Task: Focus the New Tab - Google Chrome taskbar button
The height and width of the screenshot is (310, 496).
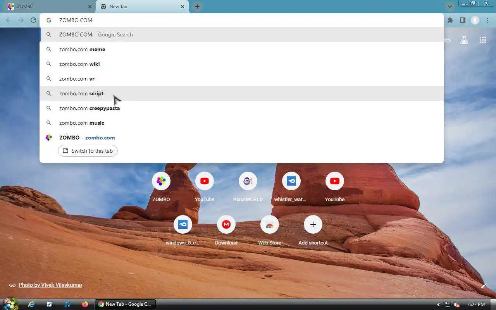Action: coord(125,304)
